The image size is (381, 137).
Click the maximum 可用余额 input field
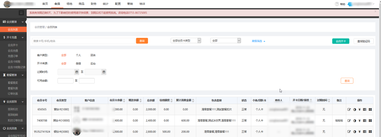[x=87, y=81]
